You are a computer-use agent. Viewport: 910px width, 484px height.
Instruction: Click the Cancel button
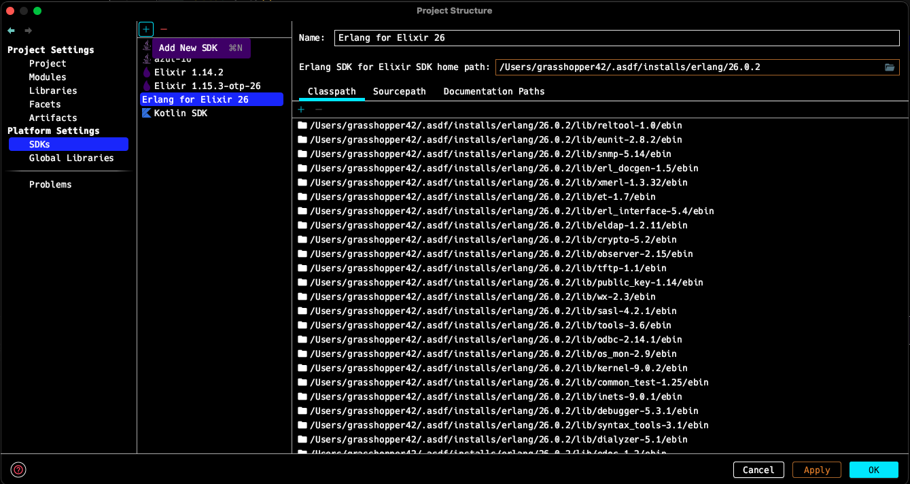758,470
